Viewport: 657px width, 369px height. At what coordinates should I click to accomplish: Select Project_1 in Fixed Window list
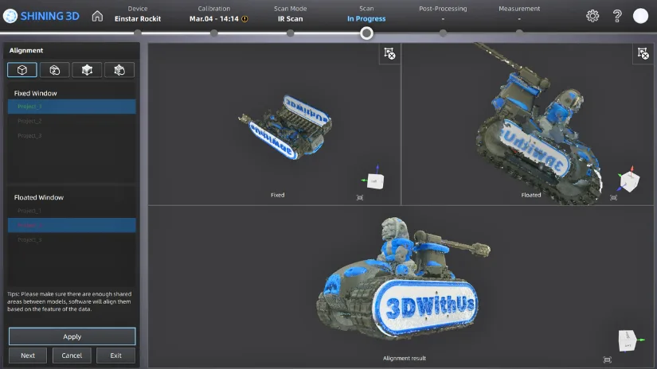click(72, 107)
